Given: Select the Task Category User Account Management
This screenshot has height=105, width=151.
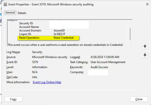Looking at the screenshot, I should tap(108, 62).
